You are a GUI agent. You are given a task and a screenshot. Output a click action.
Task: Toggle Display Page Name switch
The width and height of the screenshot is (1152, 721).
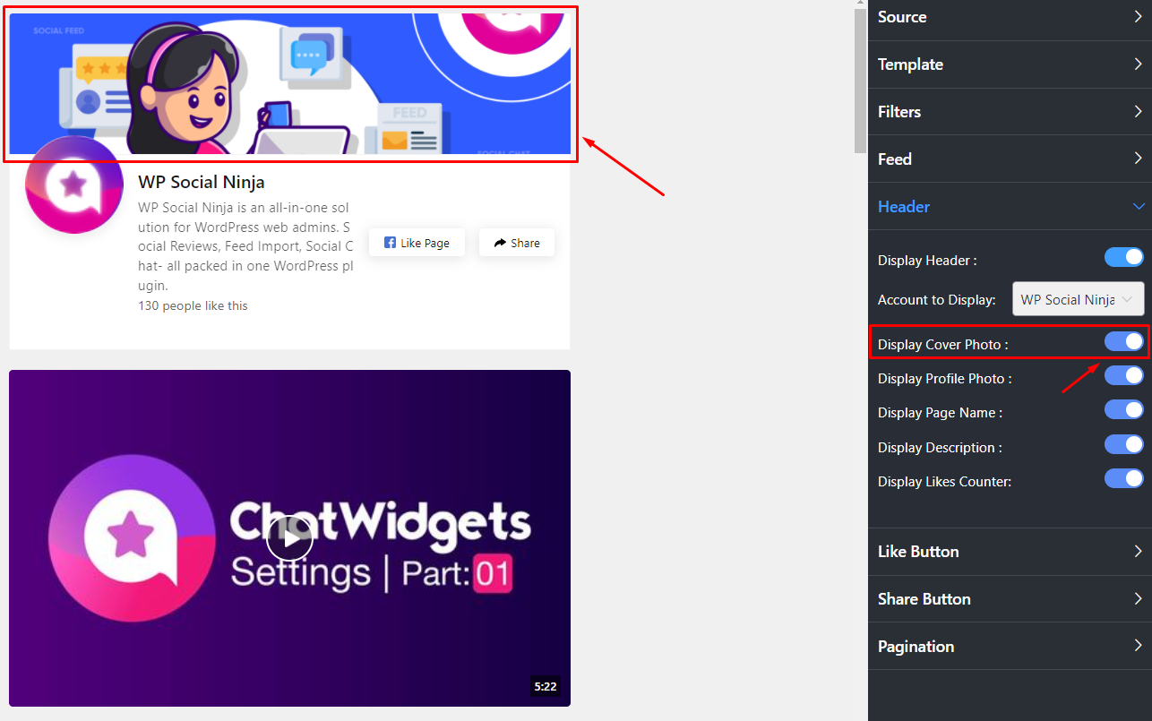1123,409
